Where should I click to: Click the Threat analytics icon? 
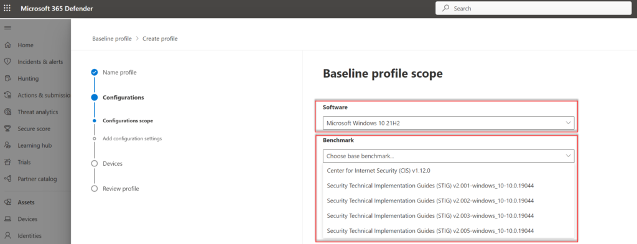tap(7, 112)
